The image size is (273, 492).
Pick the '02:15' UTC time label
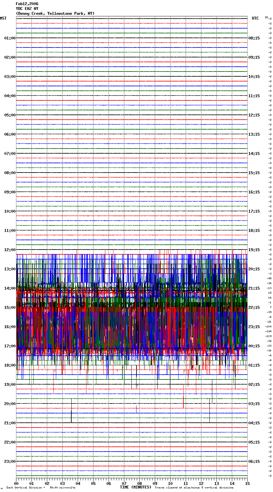pos(254,385)
